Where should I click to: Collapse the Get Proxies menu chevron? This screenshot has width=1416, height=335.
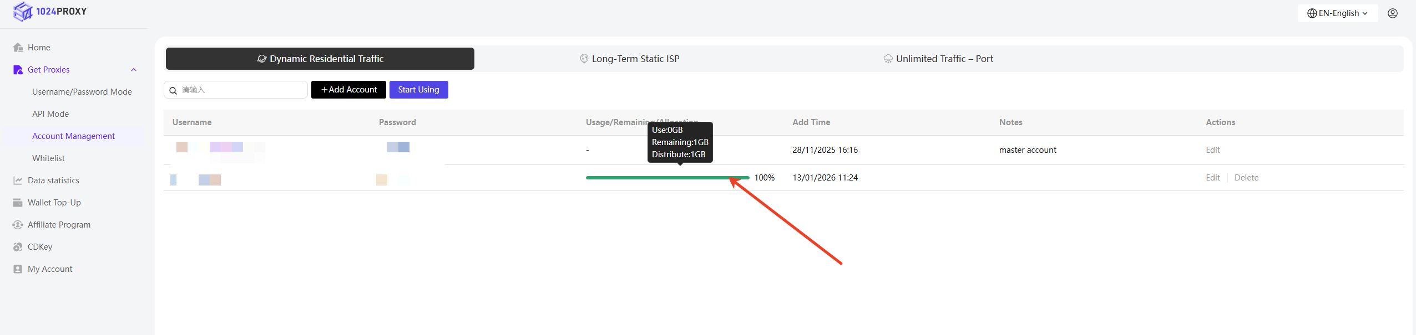pos(134,70)
